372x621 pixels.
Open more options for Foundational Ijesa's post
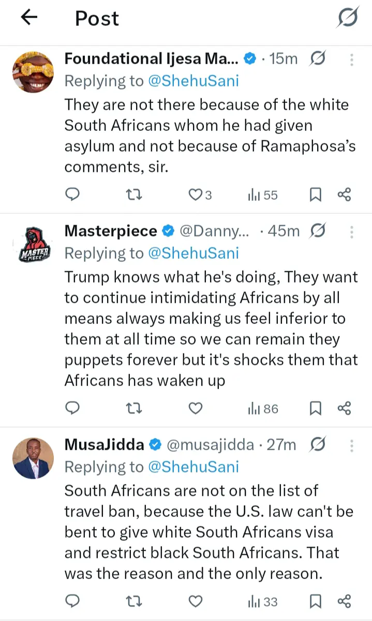pos(352,60)
